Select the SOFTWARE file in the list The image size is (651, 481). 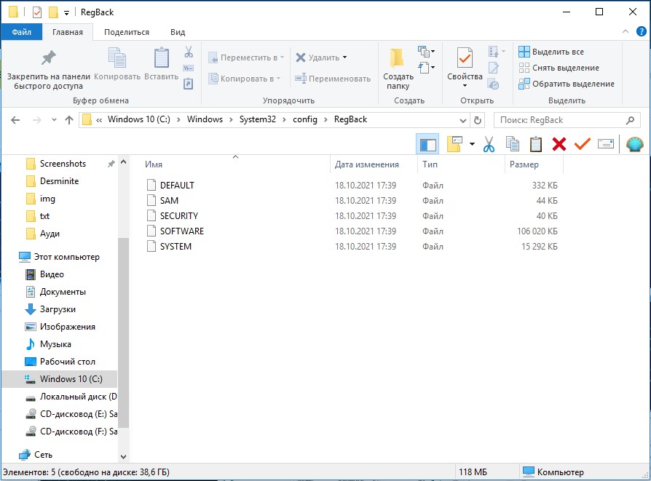(x=181, y=231)
